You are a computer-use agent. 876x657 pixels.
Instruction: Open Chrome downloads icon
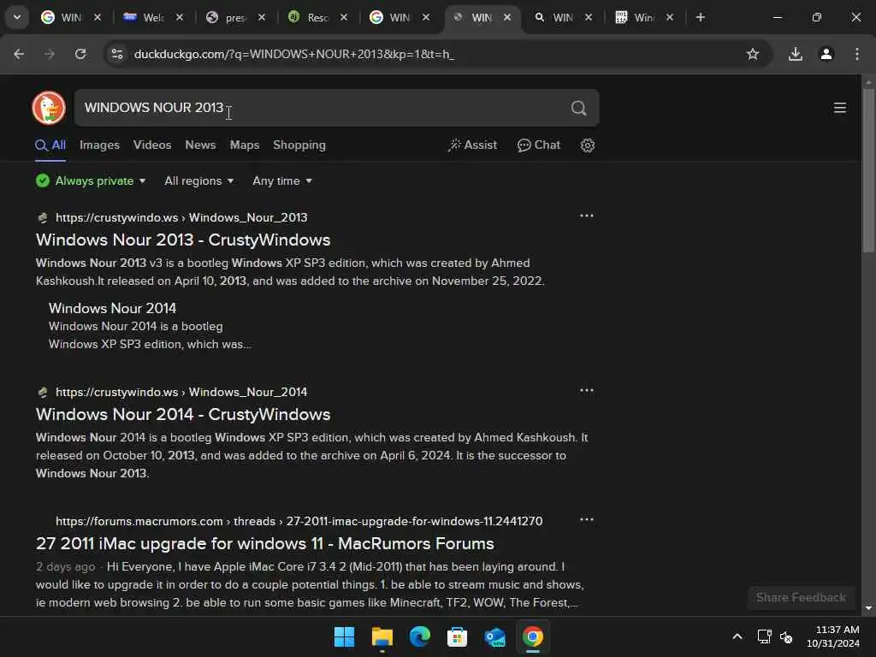point(796,54)
